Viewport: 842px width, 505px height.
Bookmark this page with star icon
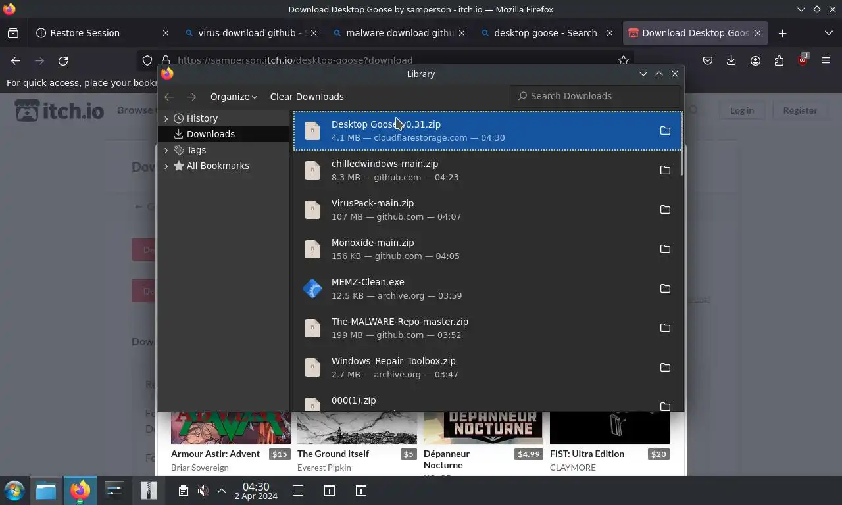(624, 60)
